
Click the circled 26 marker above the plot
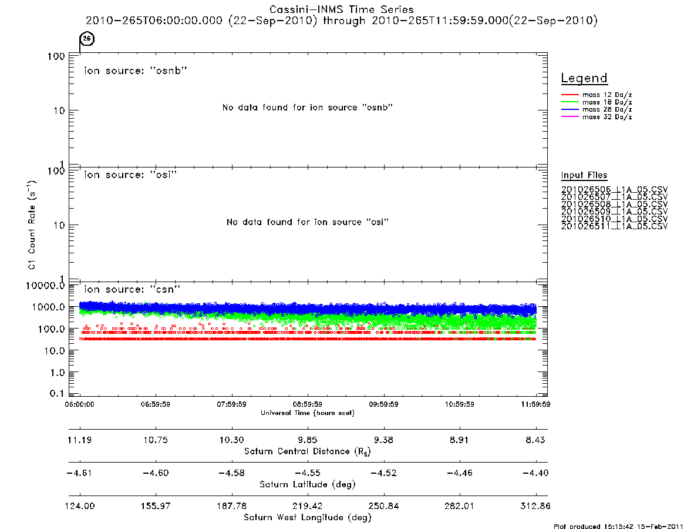click(87, 39)
